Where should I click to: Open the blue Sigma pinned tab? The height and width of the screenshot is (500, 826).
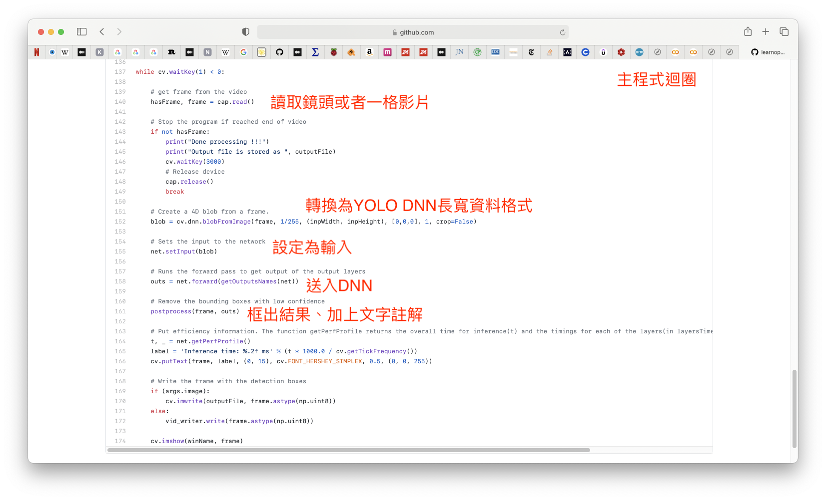click(315, 52)
